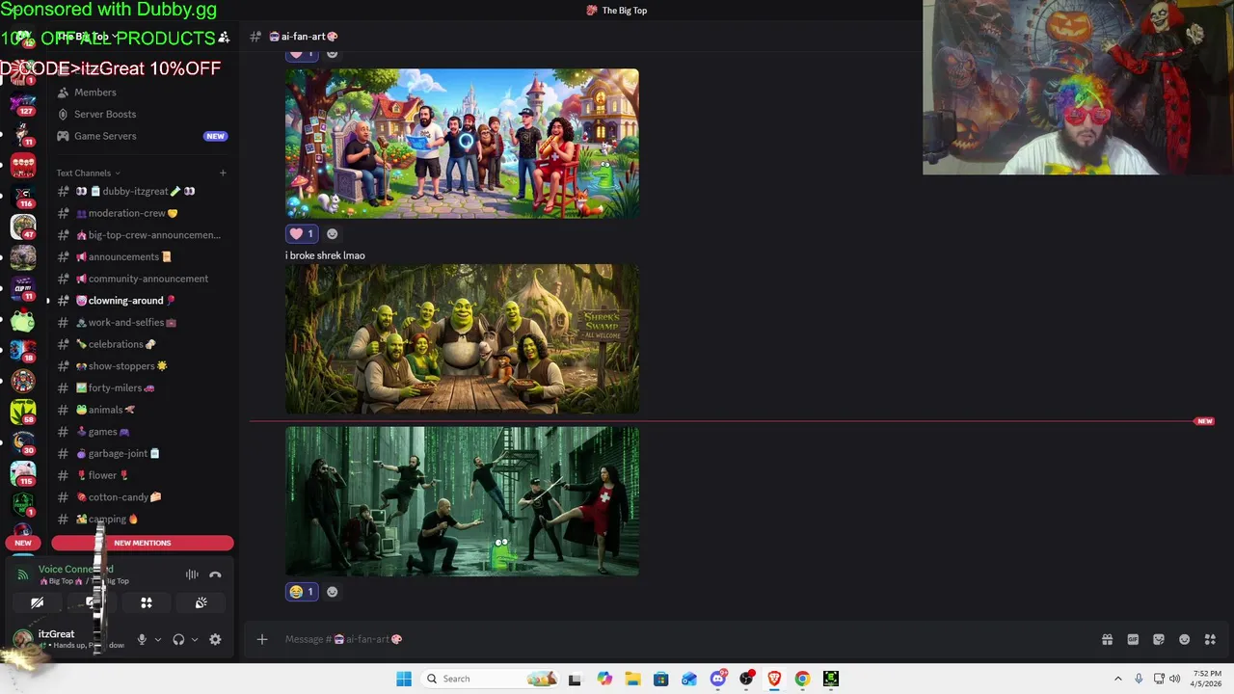Open the cartoon village fan art image

click(462, 144)
